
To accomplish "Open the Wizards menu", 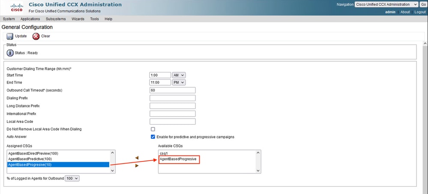I will pos(78,19).
